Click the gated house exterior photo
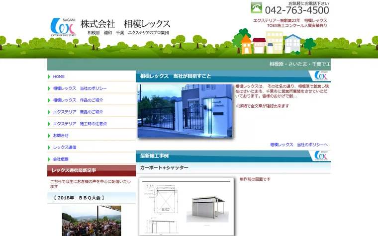Viewport: 378px width, 236px height. [x=185, y=111]
